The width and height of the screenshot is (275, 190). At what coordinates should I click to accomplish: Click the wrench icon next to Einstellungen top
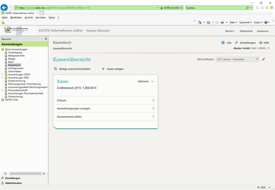coord(236,43)
